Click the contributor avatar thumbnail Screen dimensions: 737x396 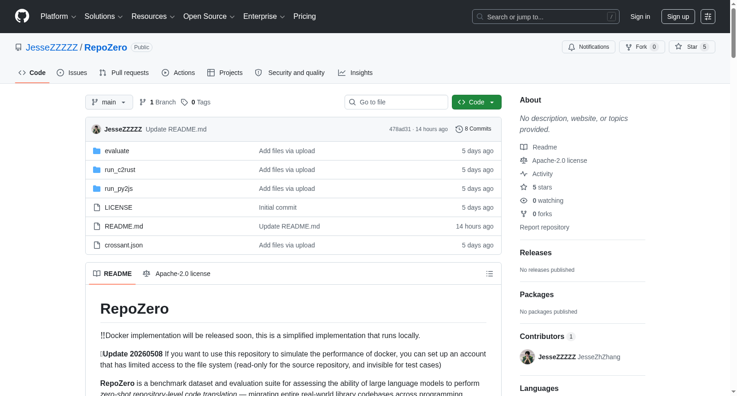click(527, 357)
